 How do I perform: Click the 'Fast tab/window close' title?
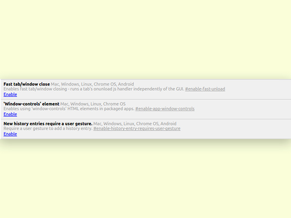[27, 84]
